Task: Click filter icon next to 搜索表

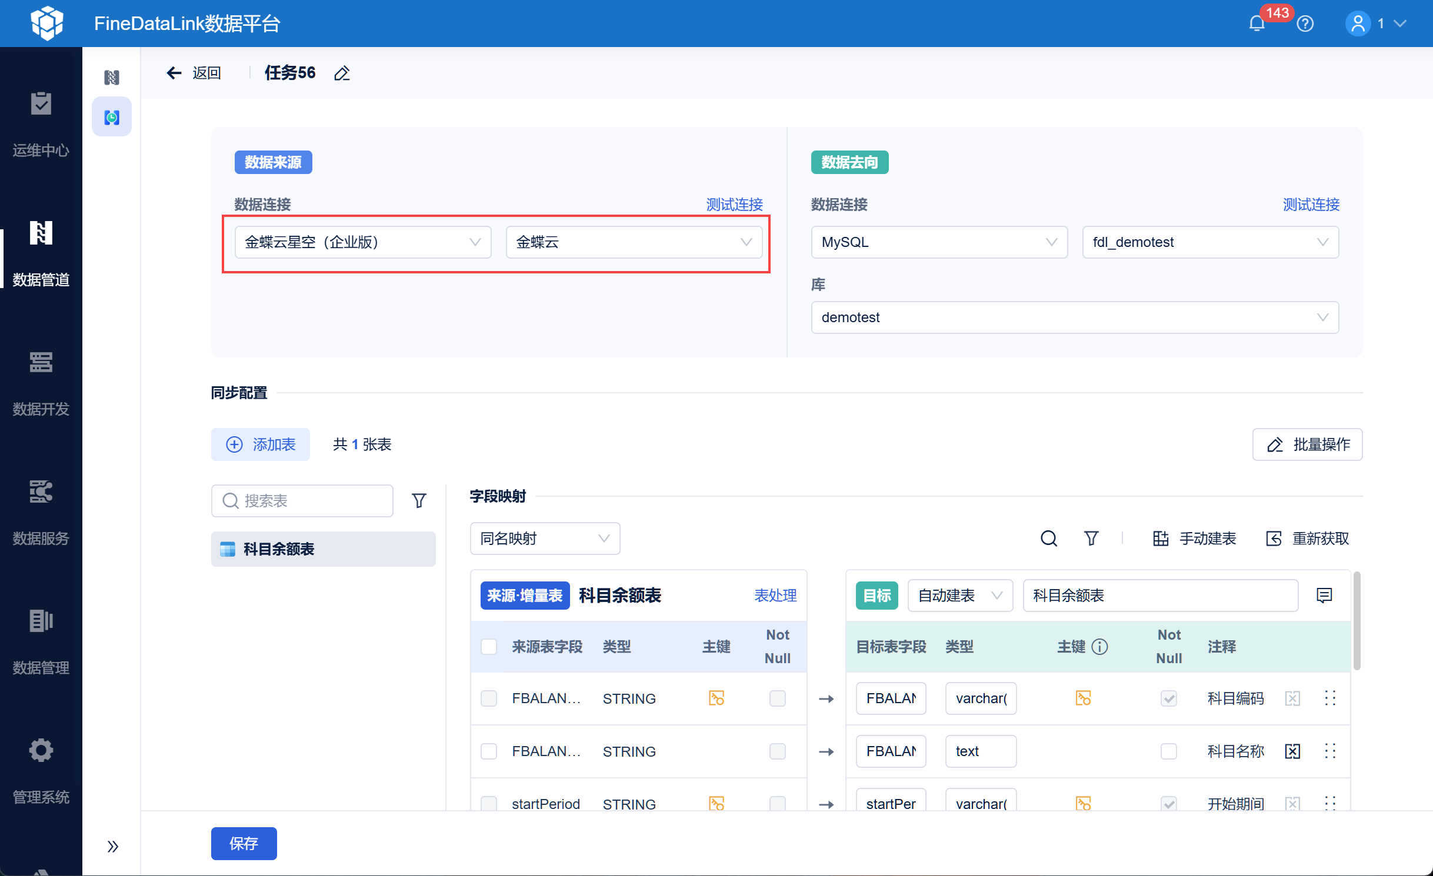Action: click(419, 501)
